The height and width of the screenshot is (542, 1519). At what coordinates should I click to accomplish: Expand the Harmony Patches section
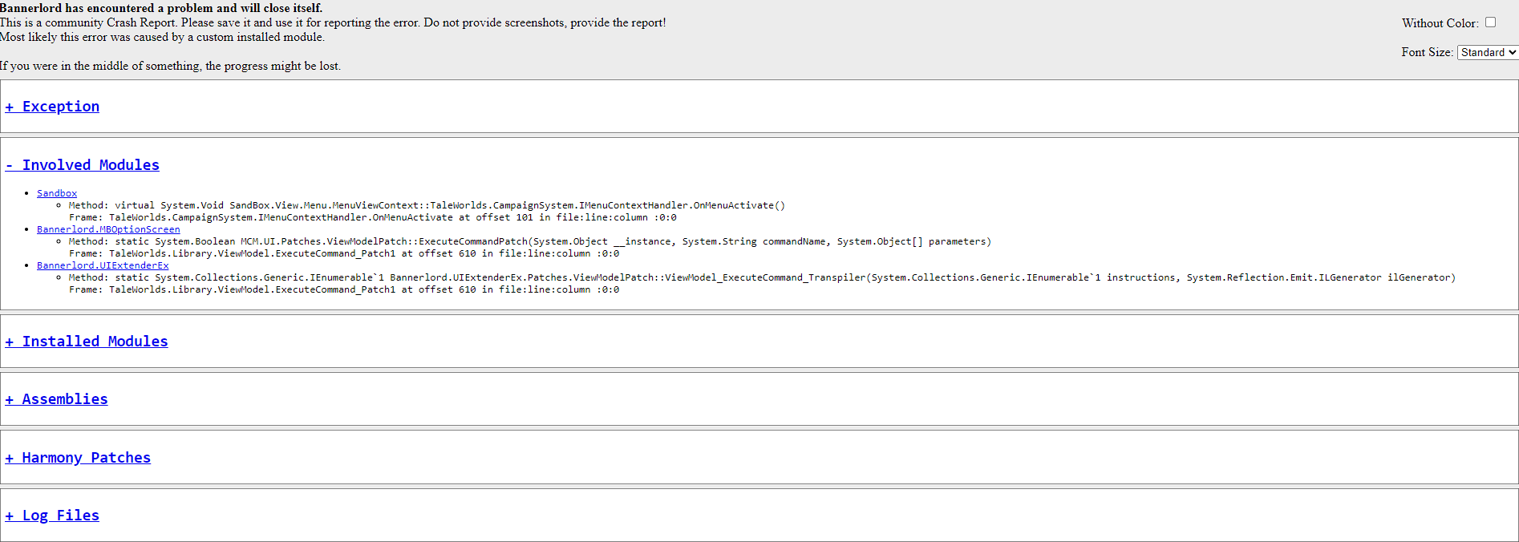[x=78, y=458]
